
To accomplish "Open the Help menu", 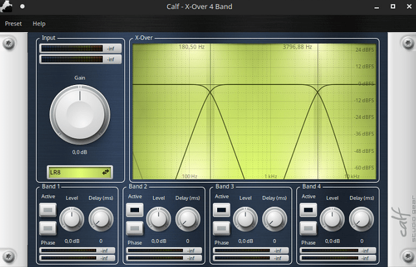I will (39, 23).
